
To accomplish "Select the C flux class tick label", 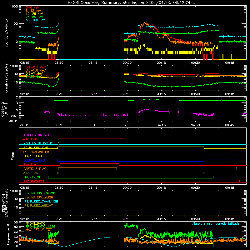I will [x=17, y=97].
